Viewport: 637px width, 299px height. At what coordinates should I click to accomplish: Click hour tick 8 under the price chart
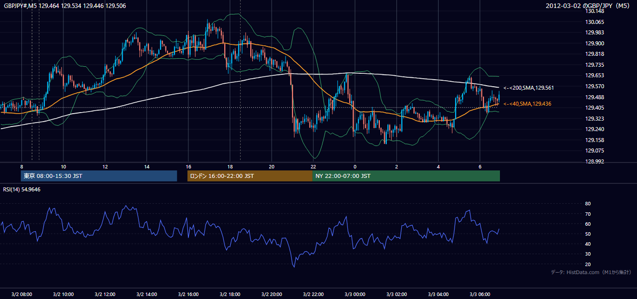coord(21,166)
